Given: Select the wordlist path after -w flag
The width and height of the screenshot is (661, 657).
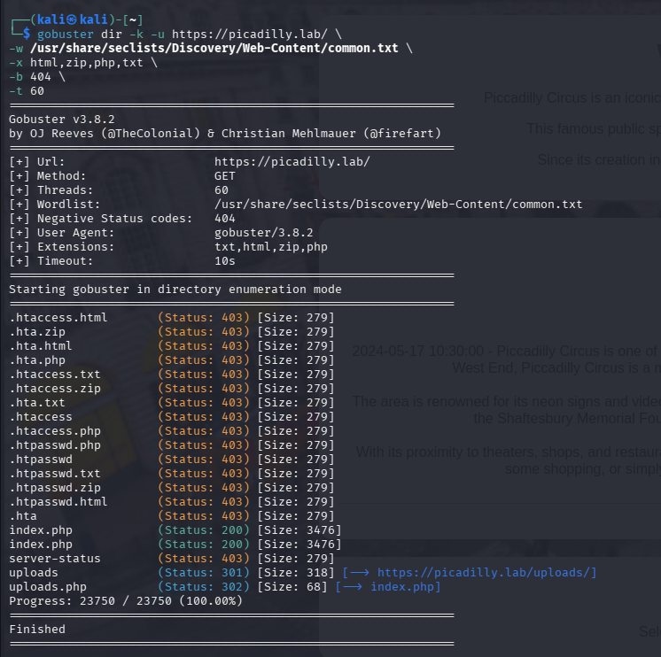Looking at the screenshot, I should click(x=214, y=48).
